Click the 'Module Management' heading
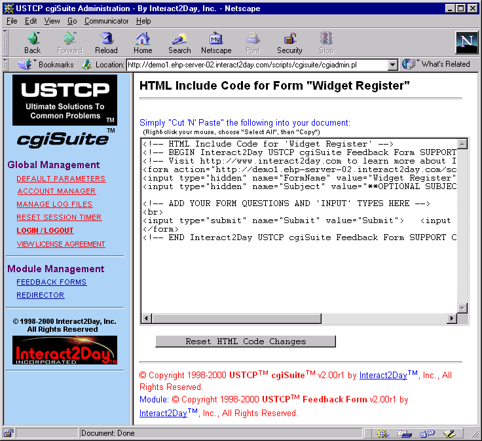The image size is (482, 441). coord(56,269)
